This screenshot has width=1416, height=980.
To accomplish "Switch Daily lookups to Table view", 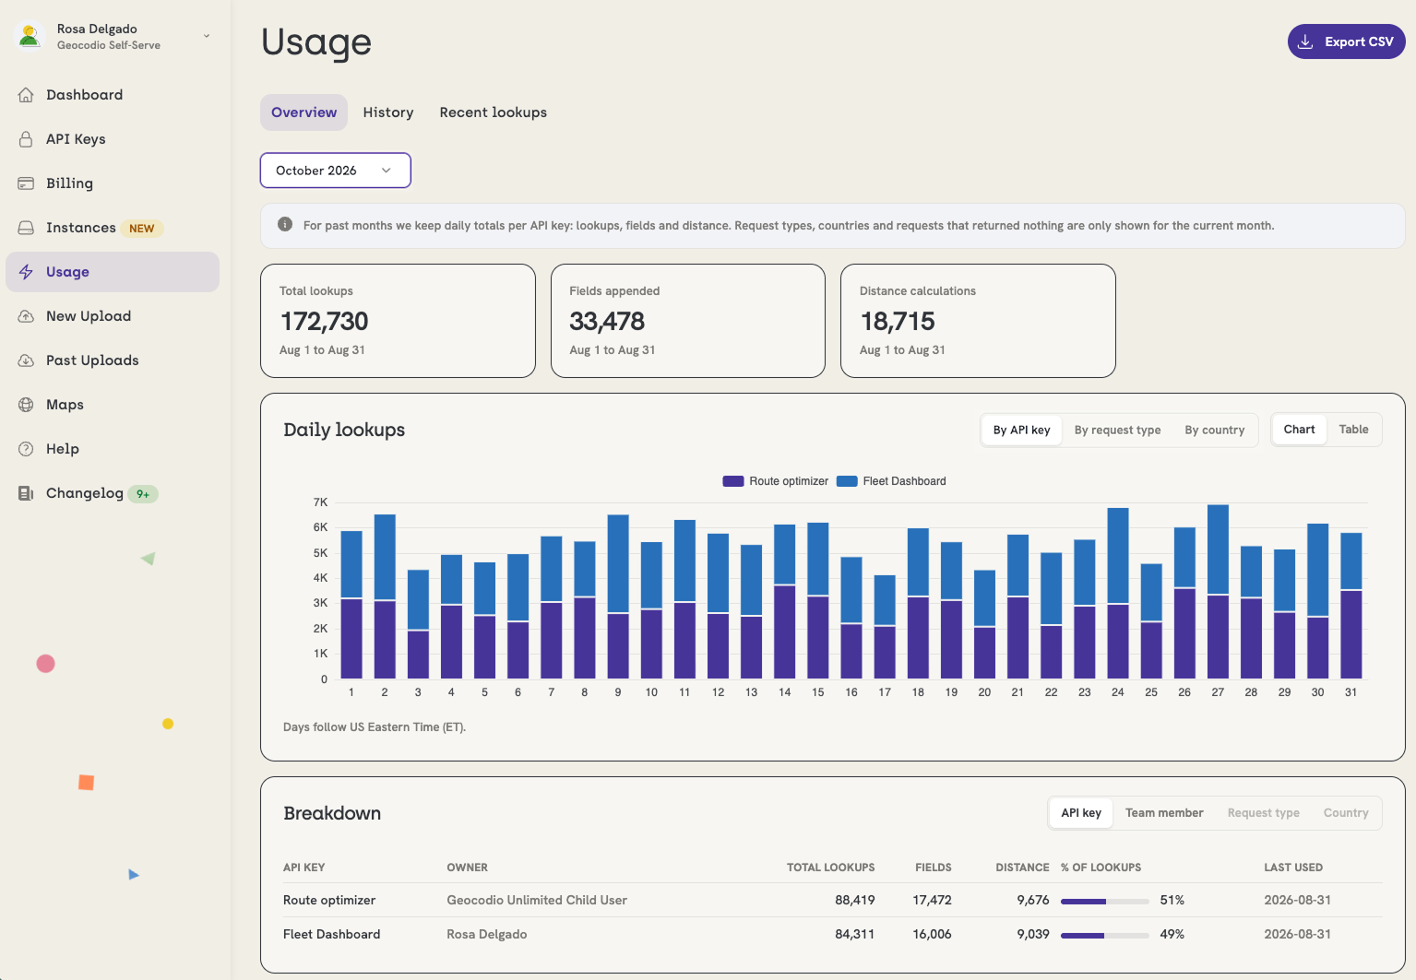I will click(1353, 430).
